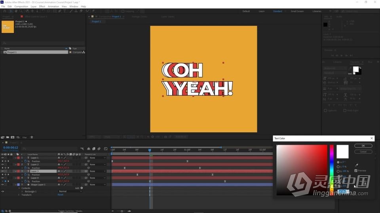Hide Layer 4 with its eye icon
The image size is (380, 213).
click(x=2, y=178)
